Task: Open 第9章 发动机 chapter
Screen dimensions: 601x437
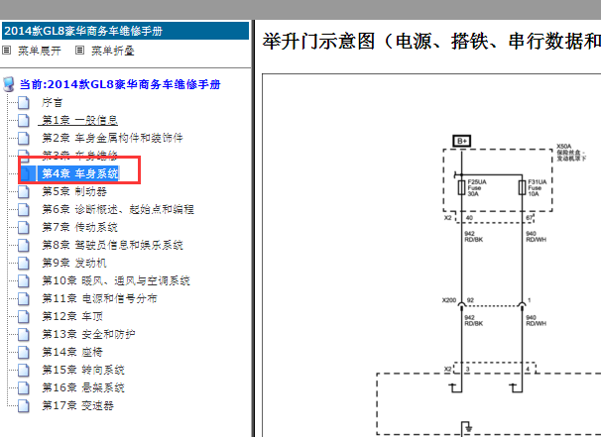Action: click(x=74, y=264)
